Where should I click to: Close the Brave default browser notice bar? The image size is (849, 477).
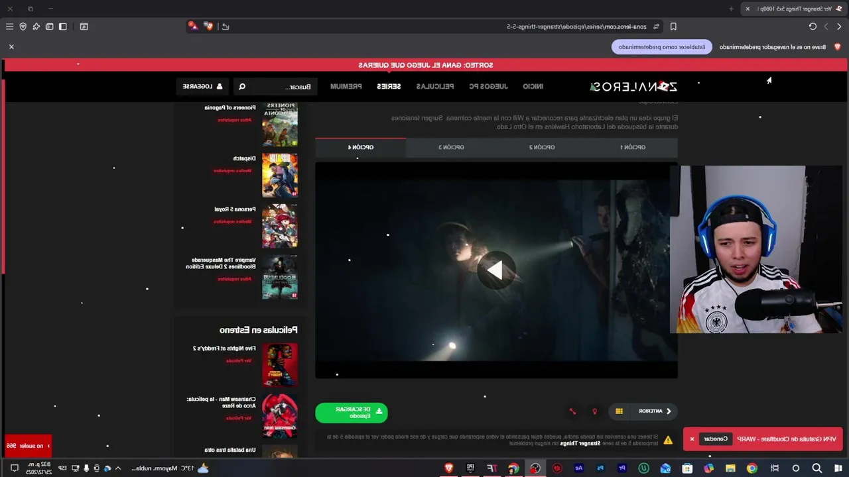11,47
